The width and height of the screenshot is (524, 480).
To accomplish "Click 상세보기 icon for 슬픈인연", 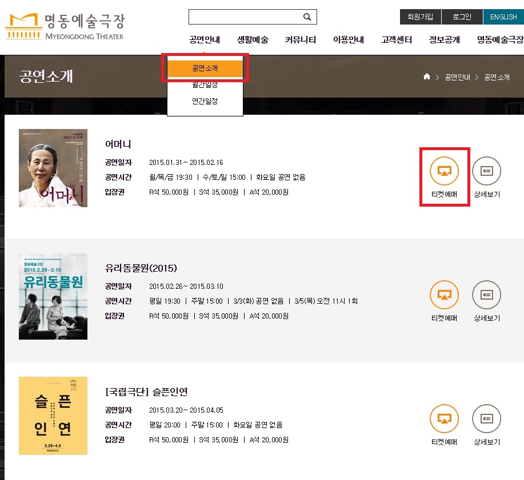I will tap(487, 418).
